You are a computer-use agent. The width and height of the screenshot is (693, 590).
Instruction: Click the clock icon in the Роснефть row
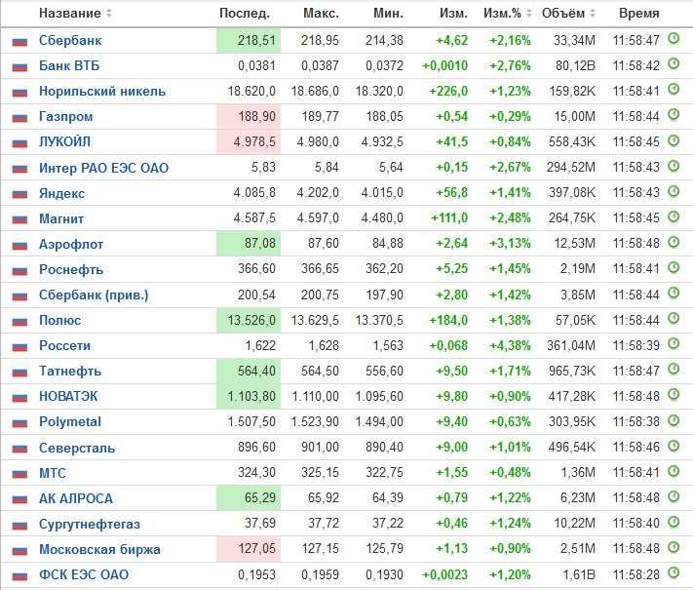tap(674, 267)
